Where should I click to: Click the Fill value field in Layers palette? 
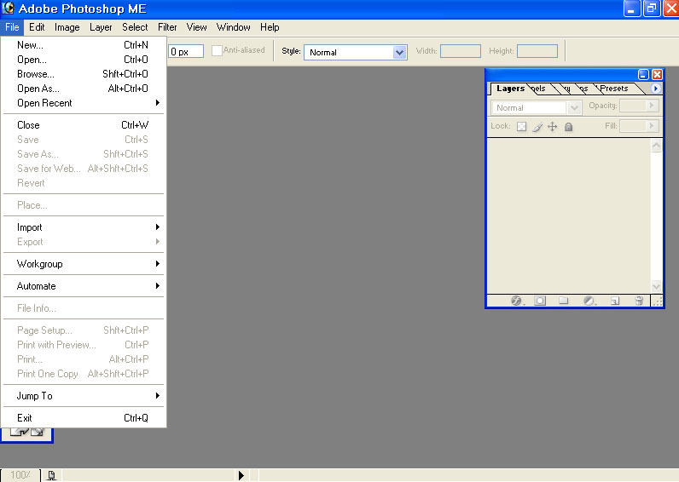click(633, 126)
